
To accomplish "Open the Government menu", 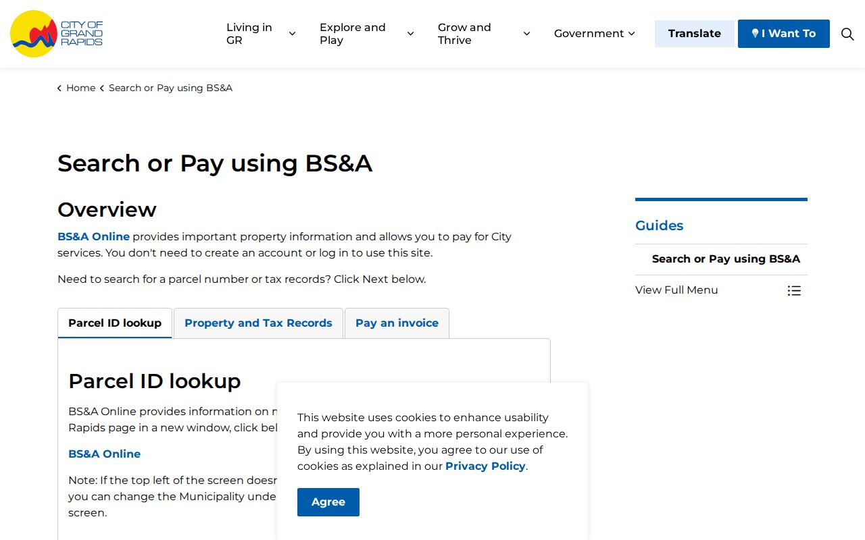I will click(589, 34).
